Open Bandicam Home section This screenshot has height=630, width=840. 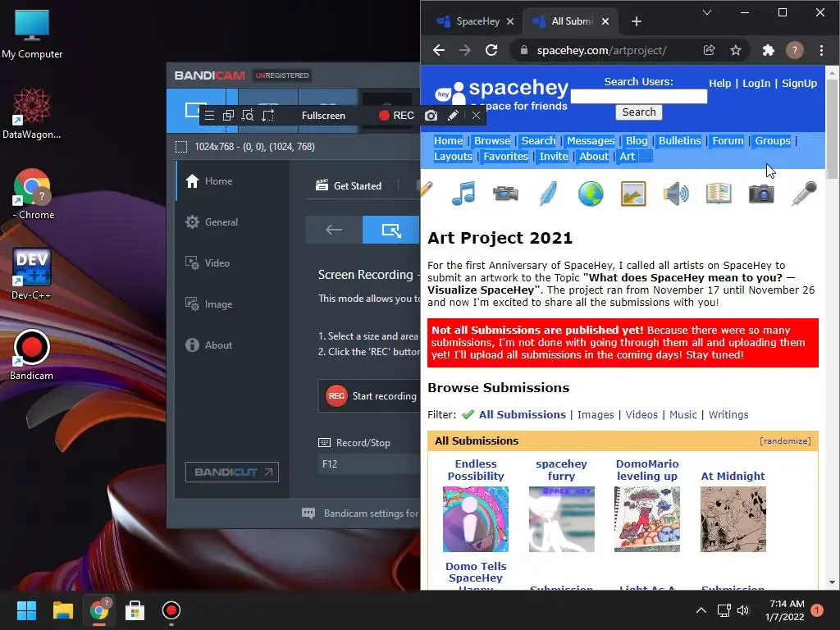[209, 181]
